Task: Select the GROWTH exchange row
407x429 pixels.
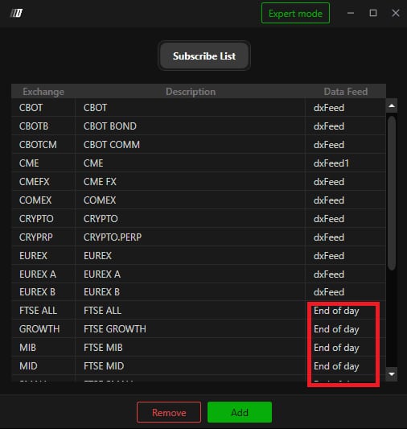Action: [199, 329]
